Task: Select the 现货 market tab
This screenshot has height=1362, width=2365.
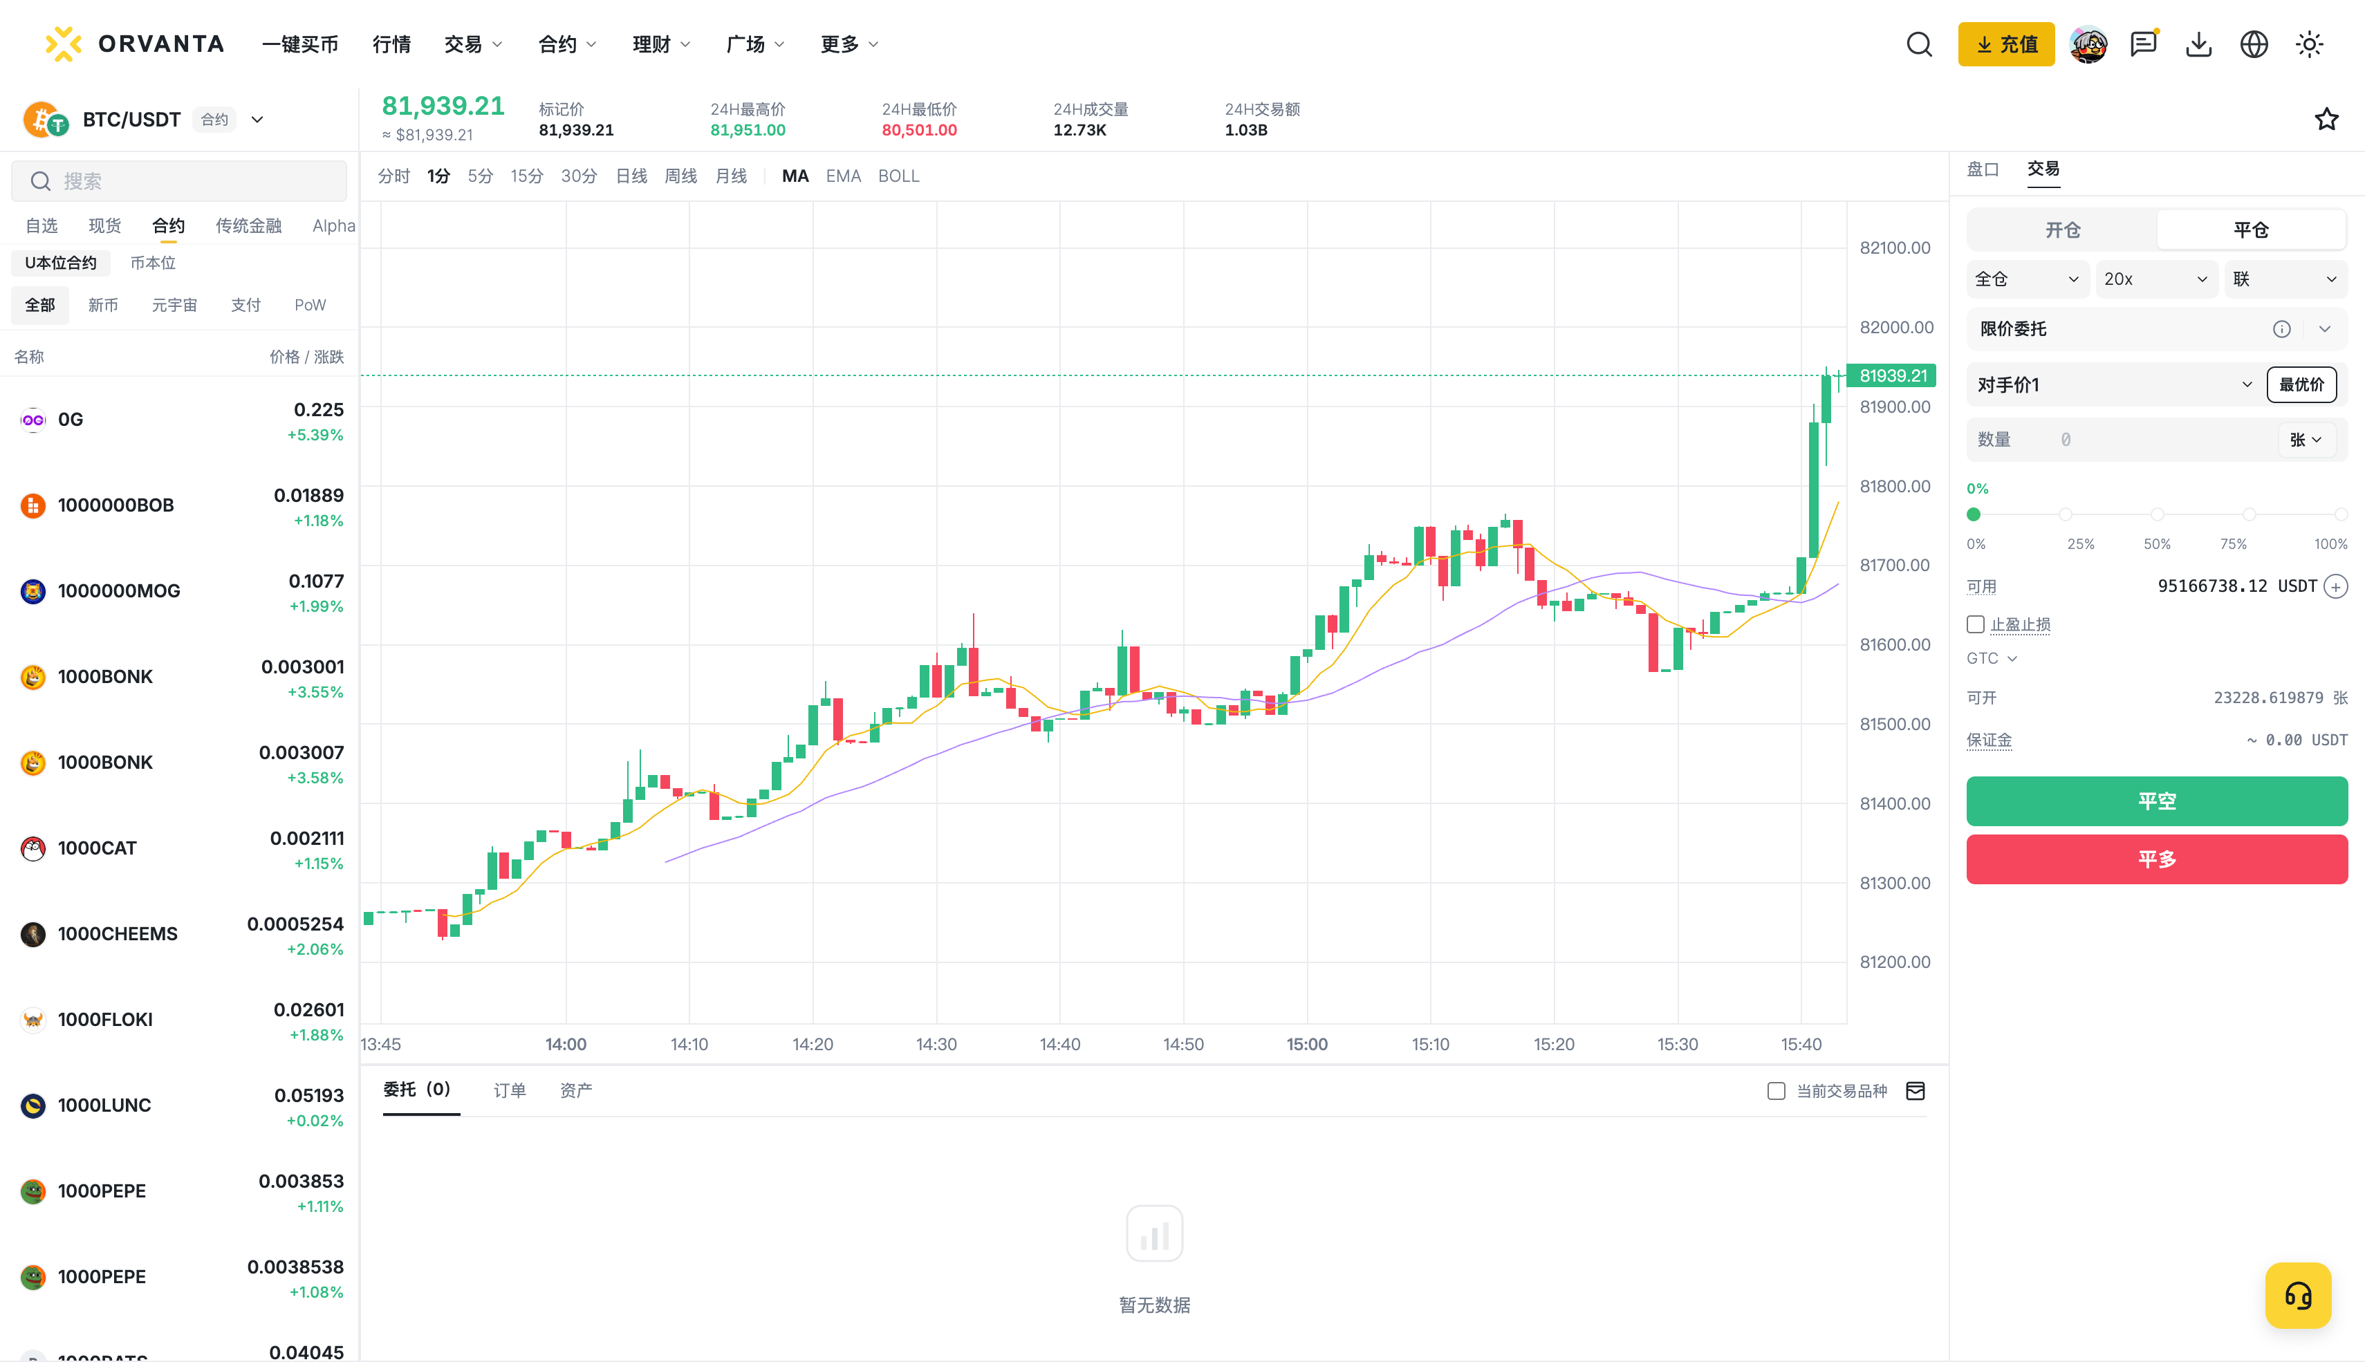Action: coord(105,225)
